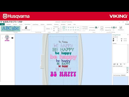The image size is (129, 97).
Task: Select the vertical block lettering shape
Action: 66,27
